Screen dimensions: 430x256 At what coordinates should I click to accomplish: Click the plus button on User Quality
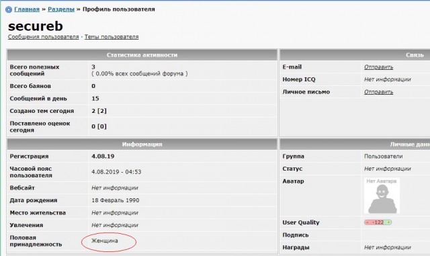click(388, 222)
